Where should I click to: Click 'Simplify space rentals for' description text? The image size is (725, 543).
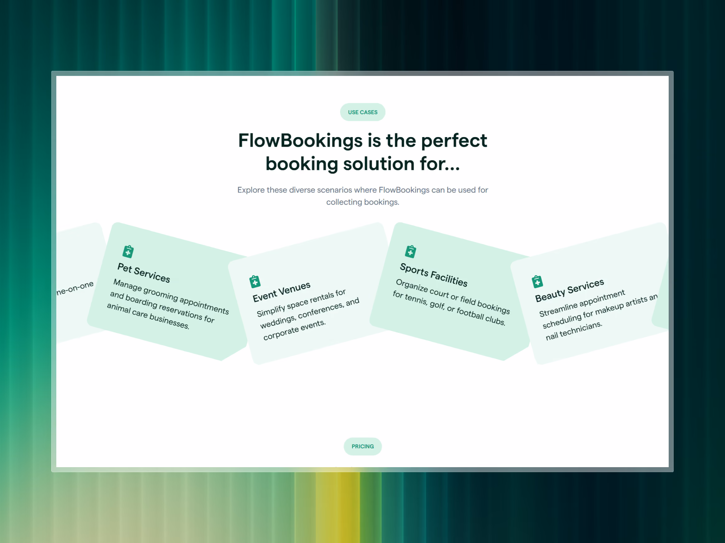(308, 314)
